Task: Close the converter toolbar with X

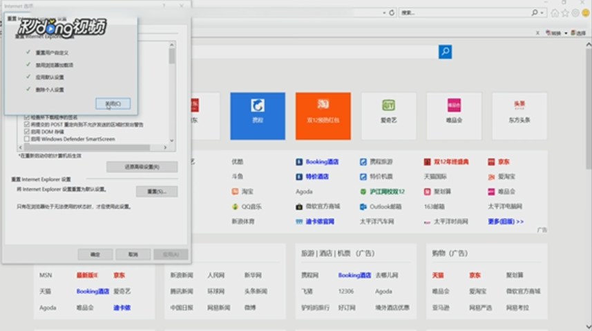Action: pyautogui.click(x=537, y=33)
